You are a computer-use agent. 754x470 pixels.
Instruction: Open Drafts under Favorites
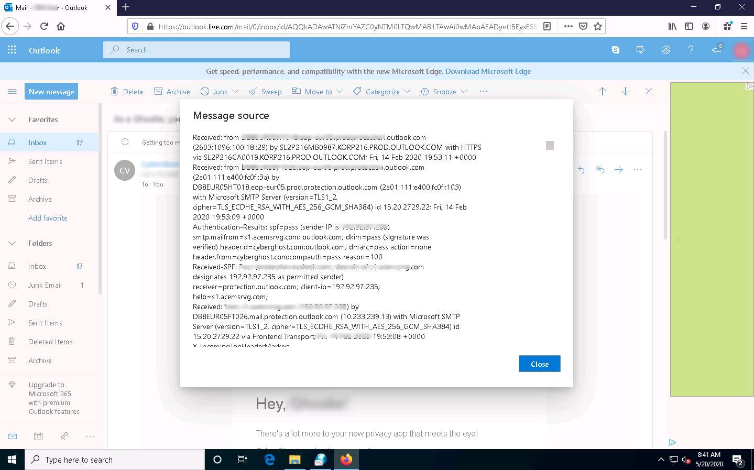click(x=49, y=180)
